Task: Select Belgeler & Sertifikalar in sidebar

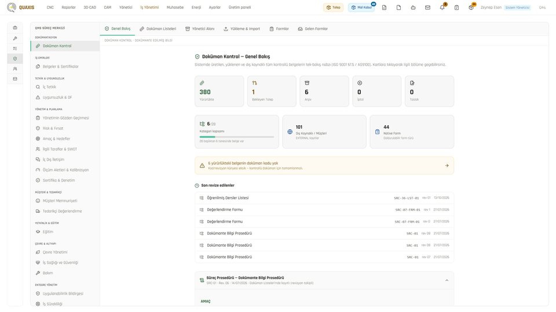Action: [65, 66]
